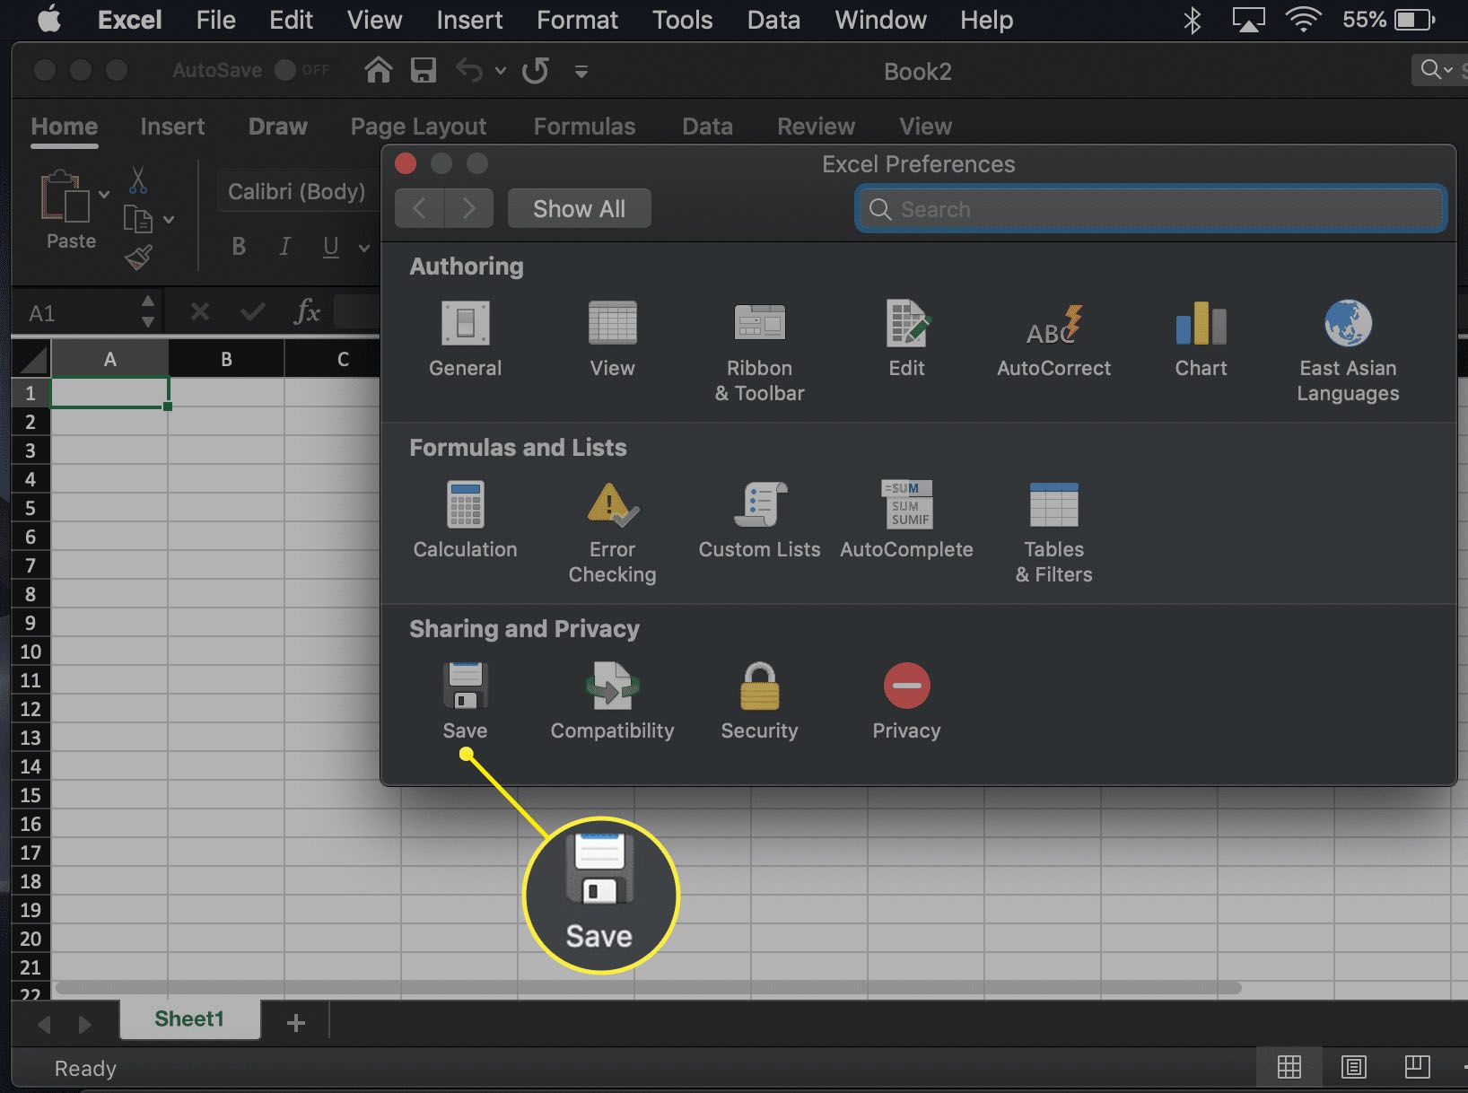The height and width of the screenshot is (1093, 1468).
Task: Click the Wi-Fi icon in menu bar
Action: (1303, 20)
